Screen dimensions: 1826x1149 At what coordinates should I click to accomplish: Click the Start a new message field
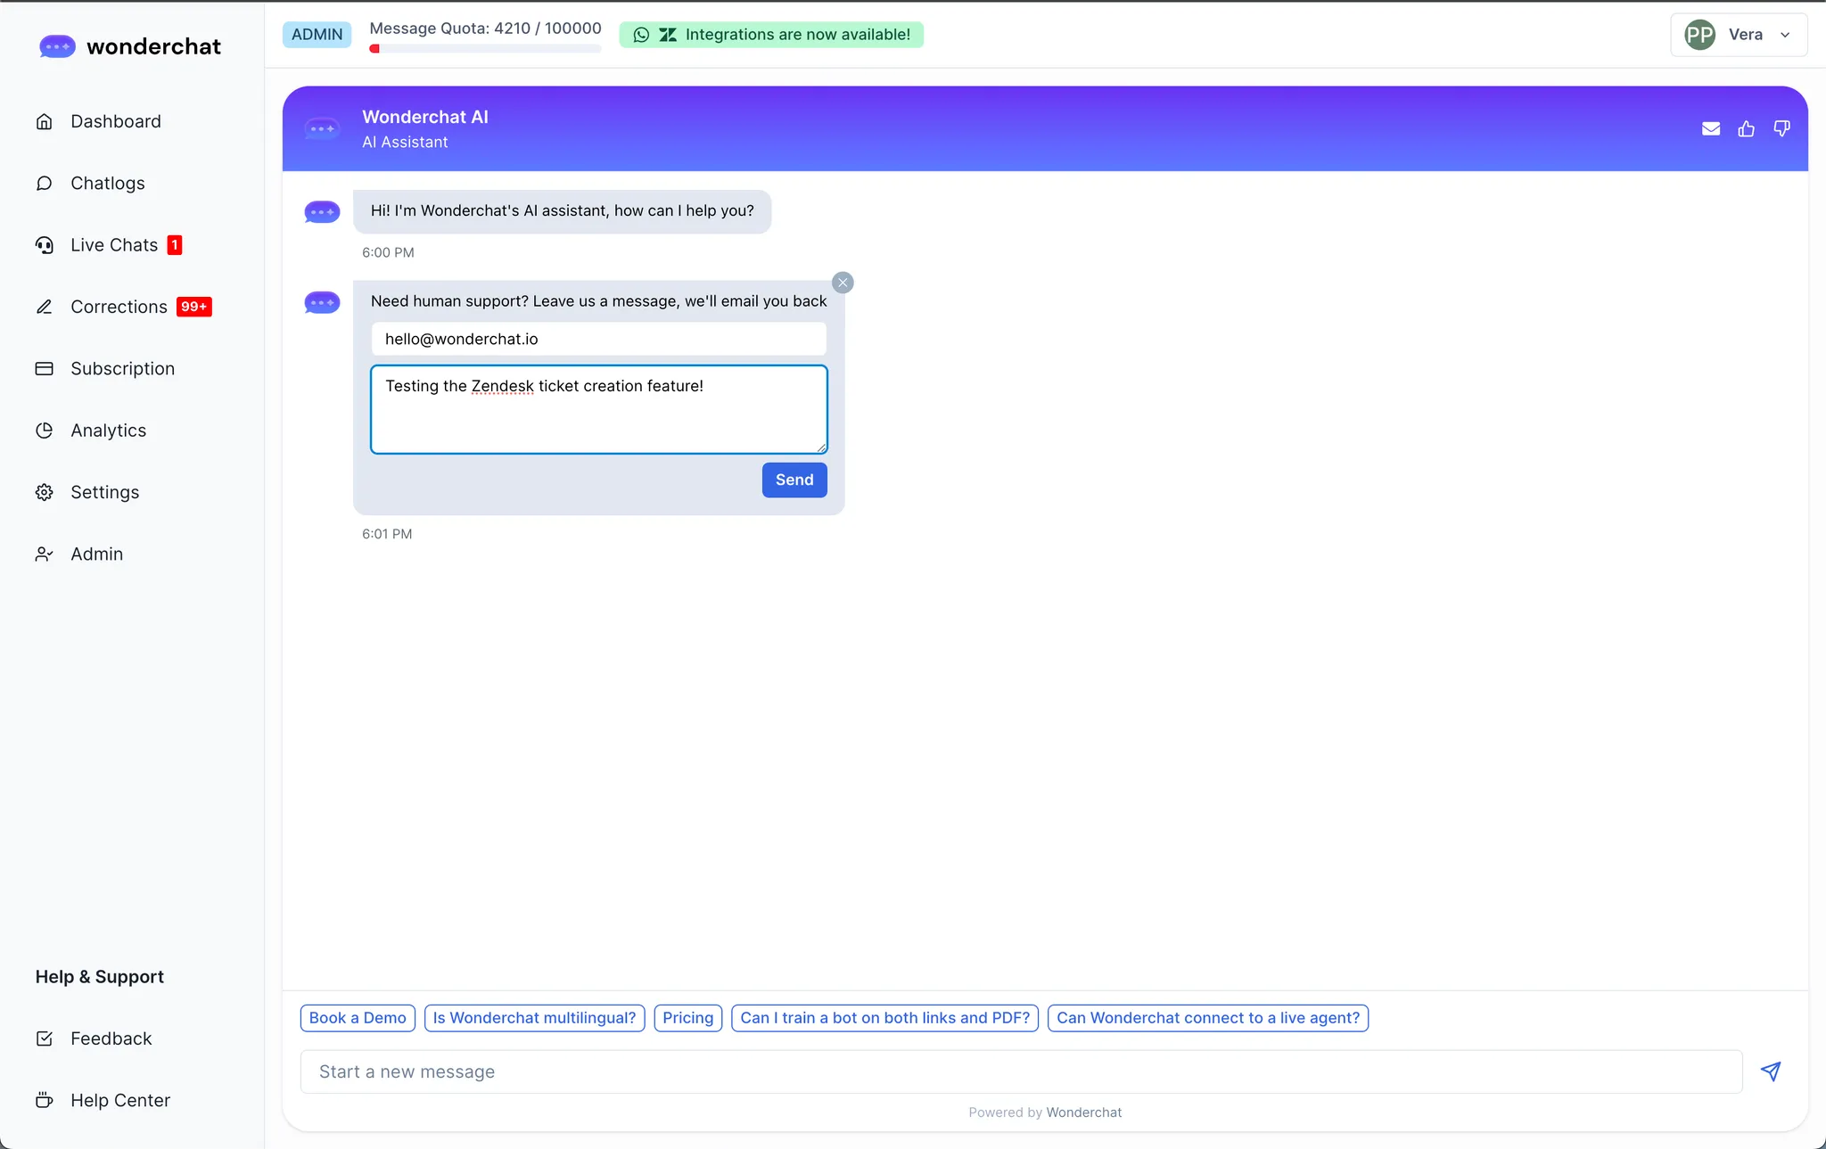(x=1020, y=1071)
